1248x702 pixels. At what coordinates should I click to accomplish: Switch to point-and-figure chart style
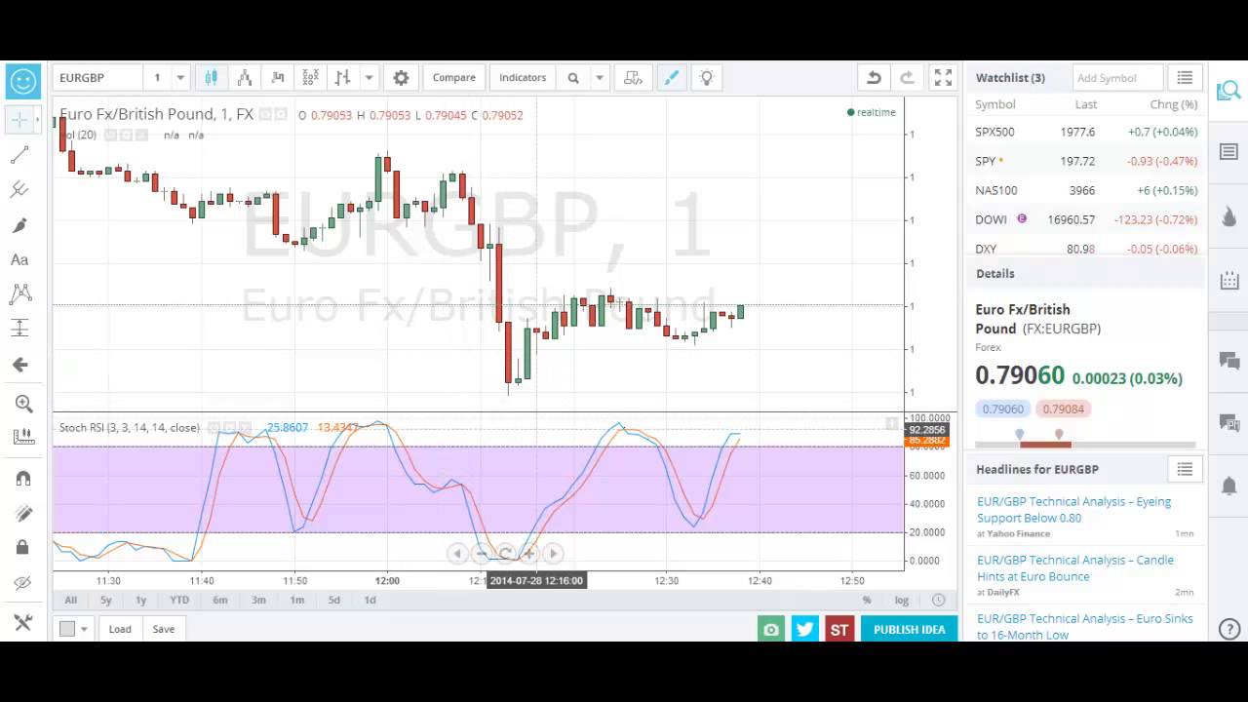pos(311,78)
